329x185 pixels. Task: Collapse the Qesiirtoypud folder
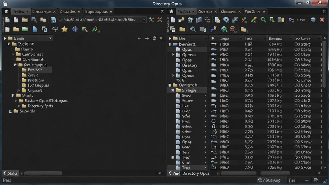tap(15, 65)
